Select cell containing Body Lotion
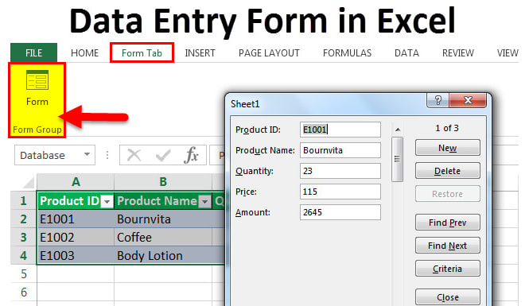This screenshot has width=525, height=306. coord(163,256)
